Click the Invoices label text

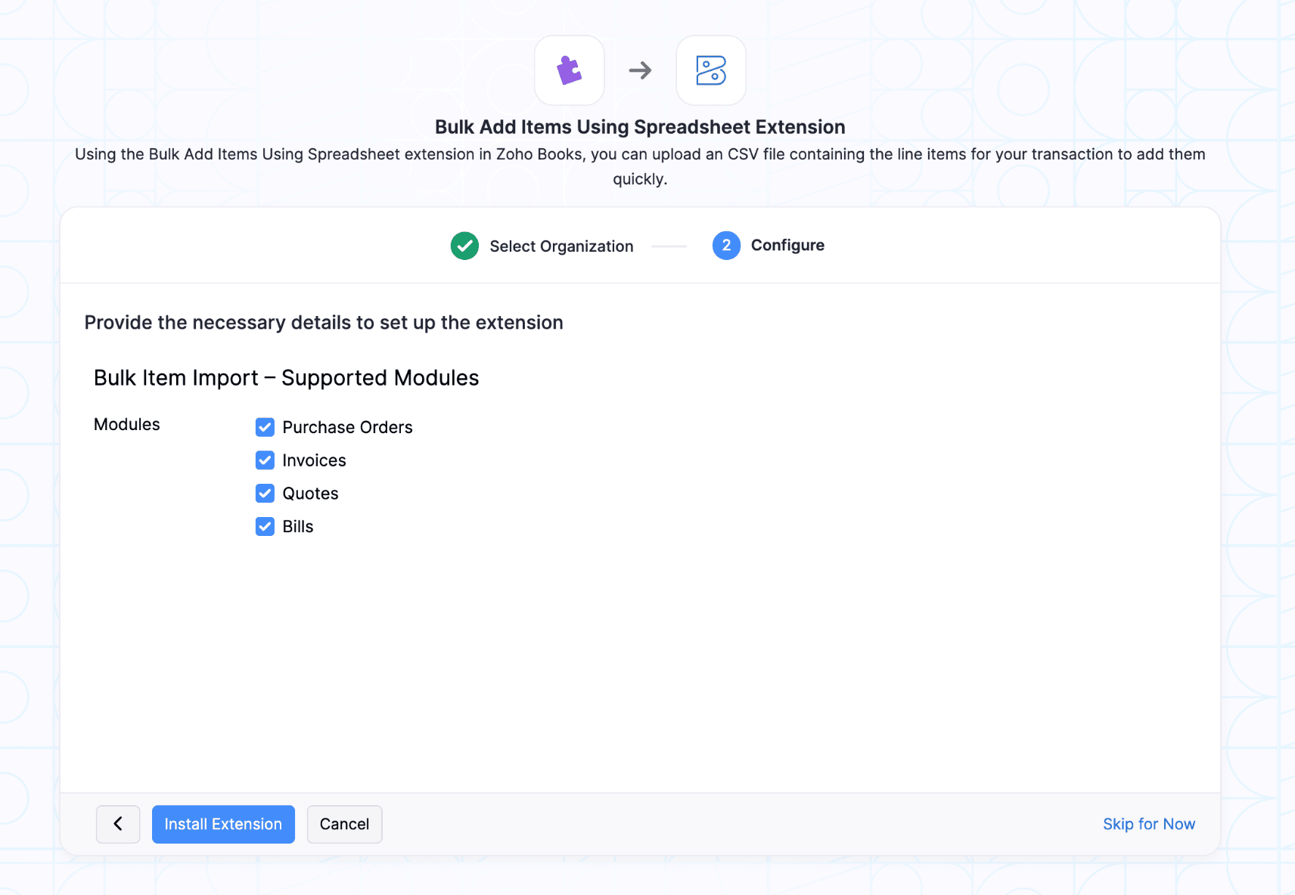pyautogui.click(x=314, y=460)
